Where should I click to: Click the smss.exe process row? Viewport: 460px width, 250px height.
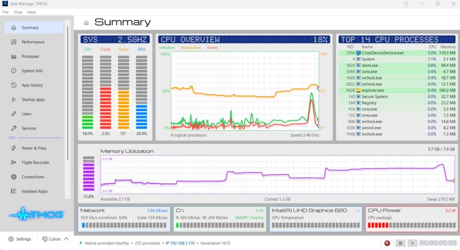397,115
